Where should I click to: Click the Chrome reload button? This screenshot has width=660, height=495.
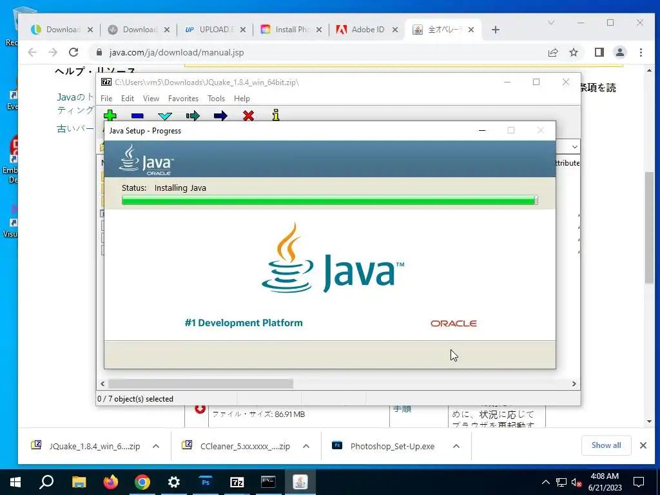pyautogui.click(x=73, y=52)
